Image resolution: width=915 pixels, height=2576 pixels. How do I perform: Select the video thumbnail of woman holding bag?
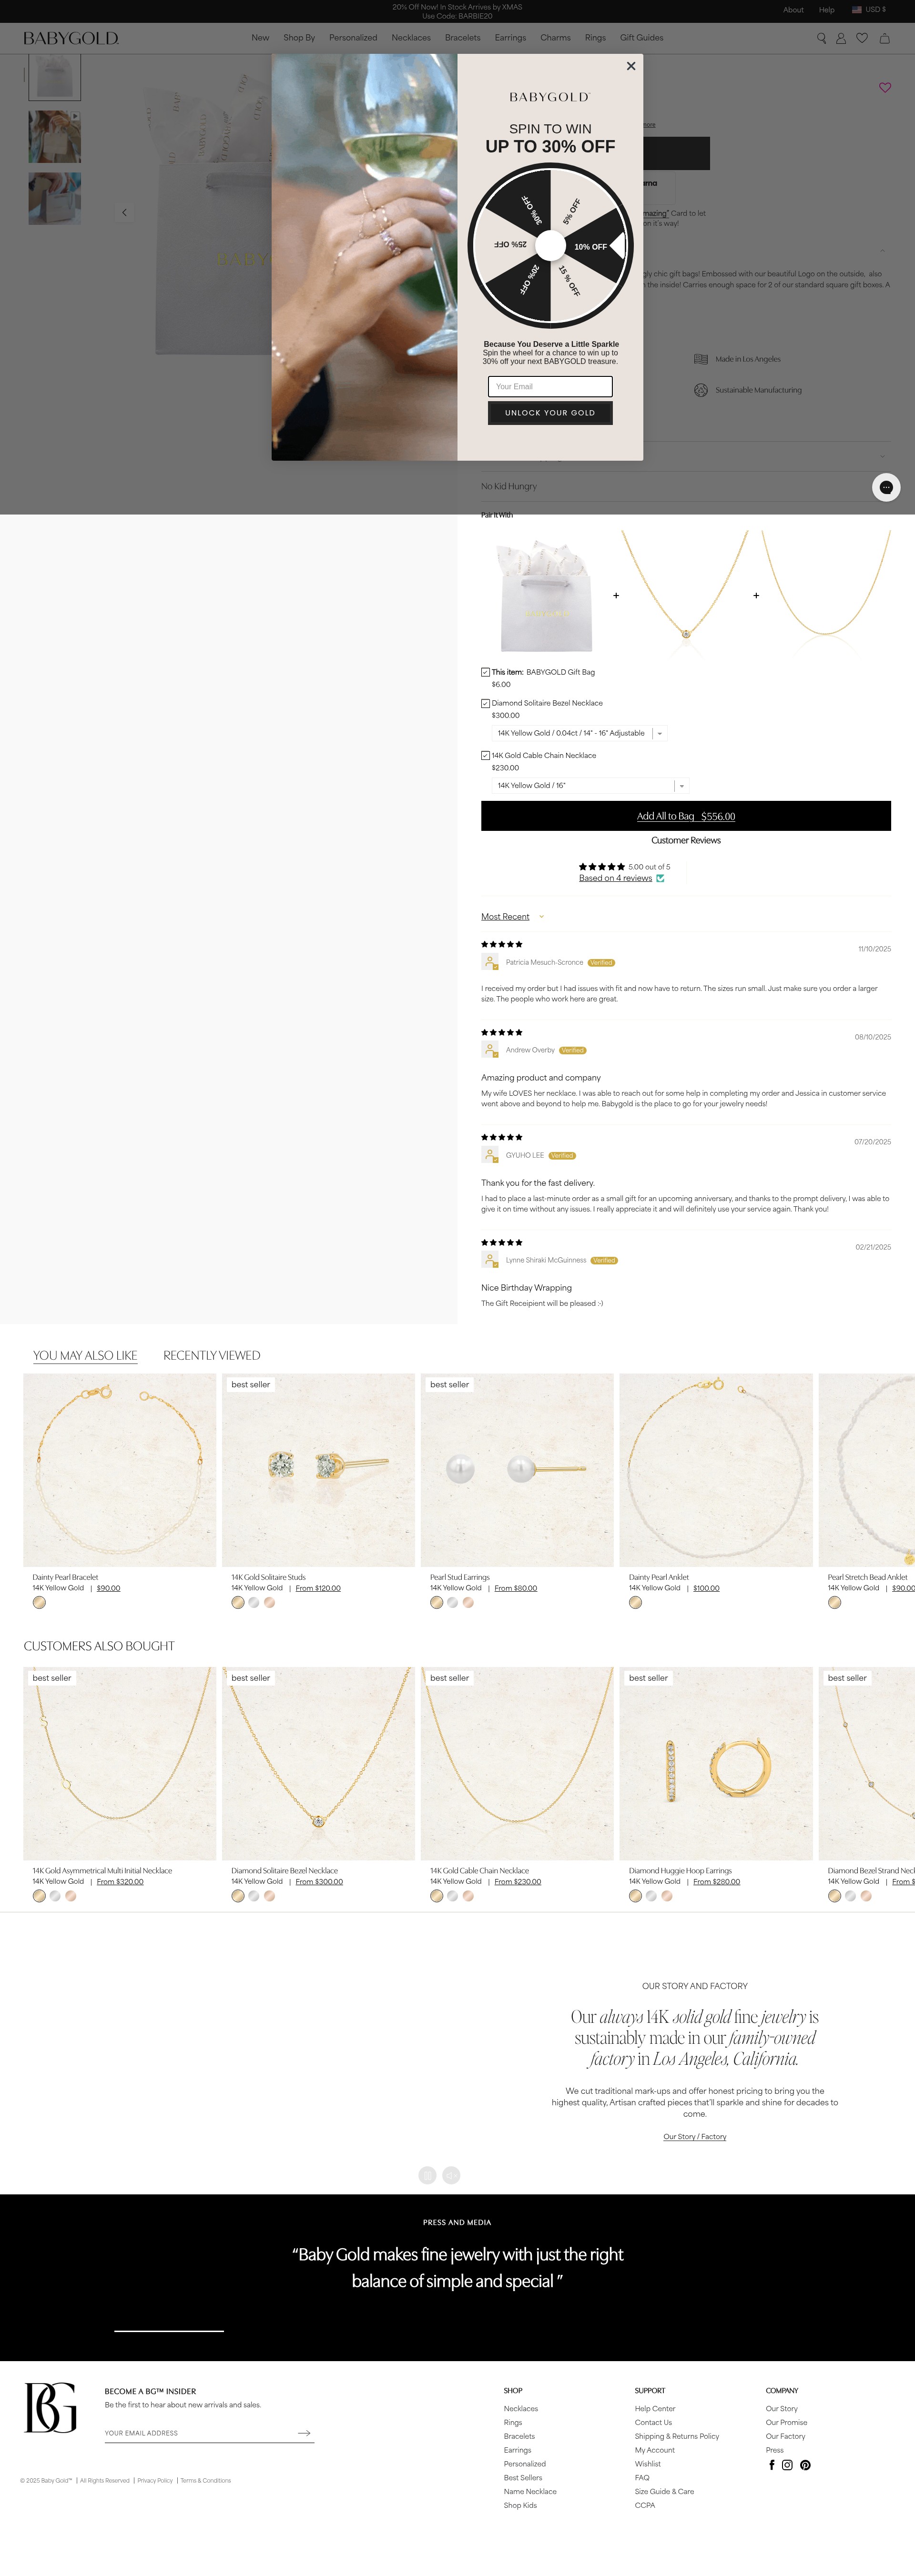(54, 137)
